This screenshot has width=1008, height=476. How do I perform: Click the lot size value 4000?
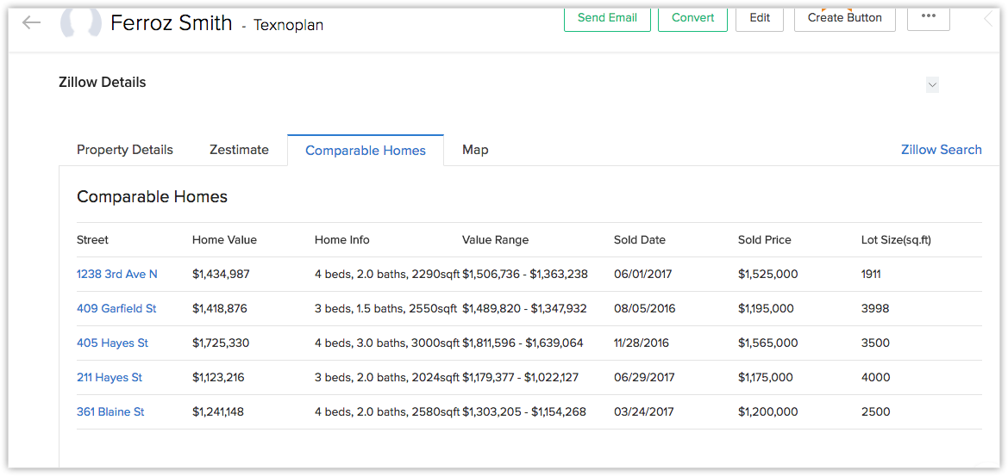pos(875,377)
